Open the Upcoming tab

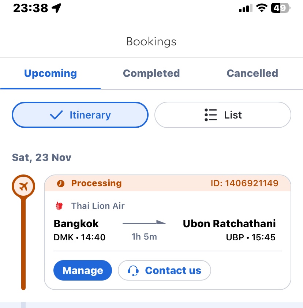(50, 74)
